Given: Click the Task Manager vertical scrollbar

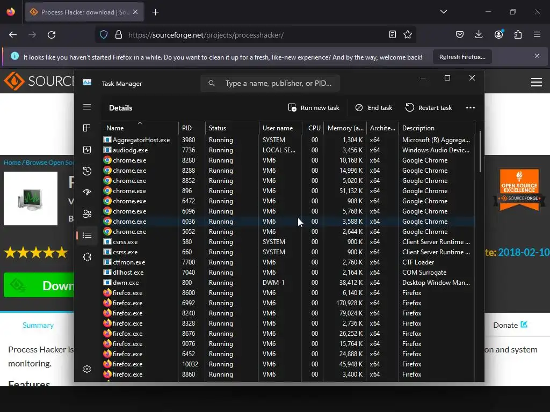Looking at the screenshot, I should pos(480,152).
